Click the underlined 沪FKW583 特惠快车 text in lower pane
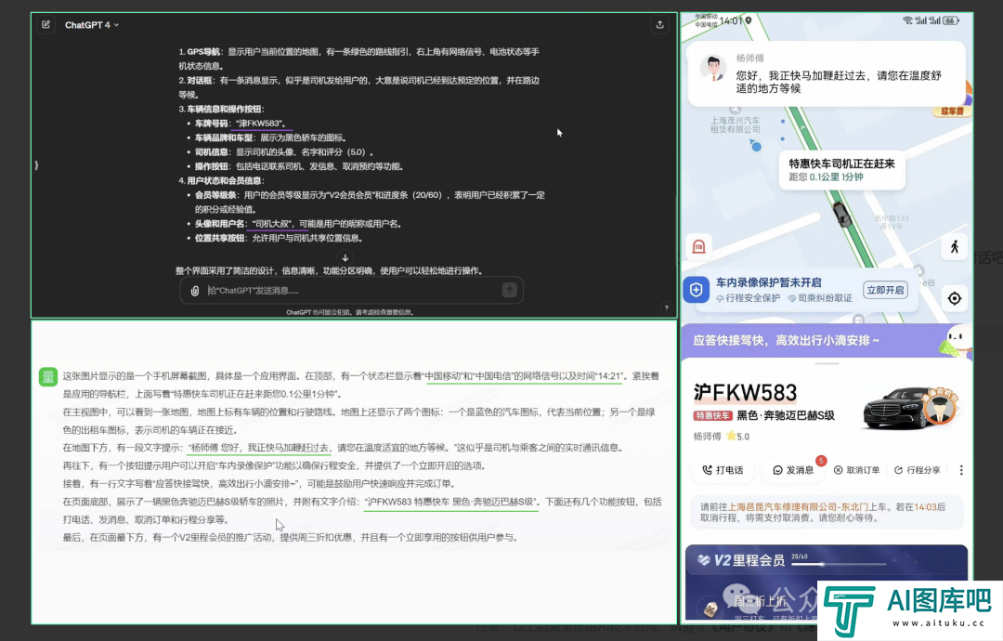Screen dimensions: 1003x641 tap(451, 503)
